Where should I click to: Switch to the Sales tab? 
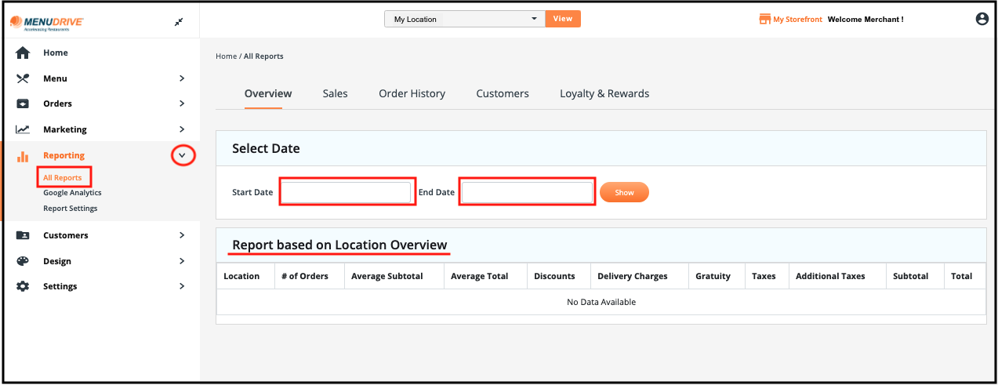point(335,93)
